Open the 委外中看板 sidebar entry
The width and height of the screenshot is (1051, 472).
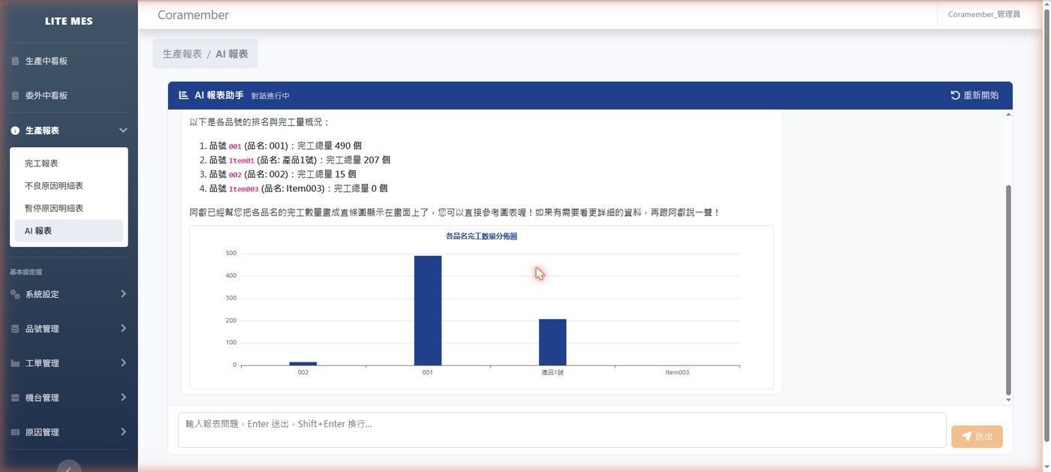69,95
